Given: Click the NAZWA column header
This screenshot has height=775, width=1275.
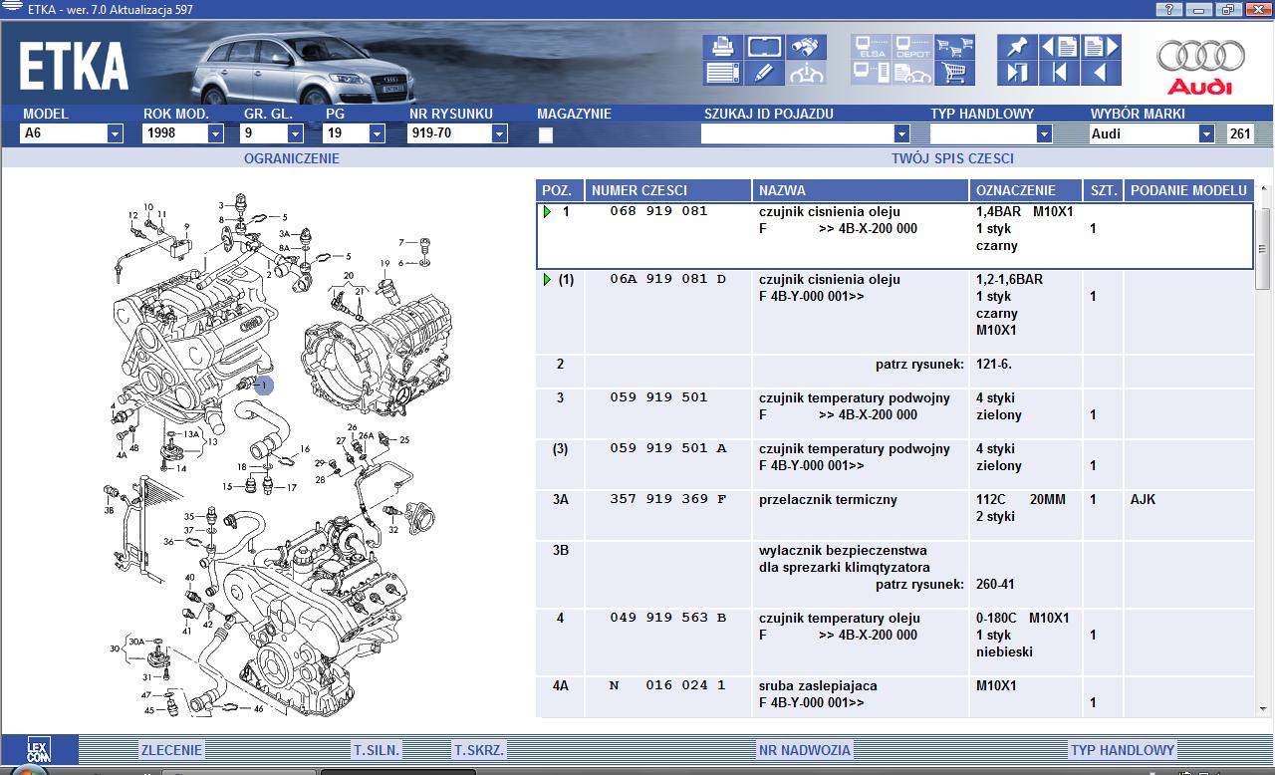Looking at the screenshot, I should pyautogui.click(x=861, y=190).
